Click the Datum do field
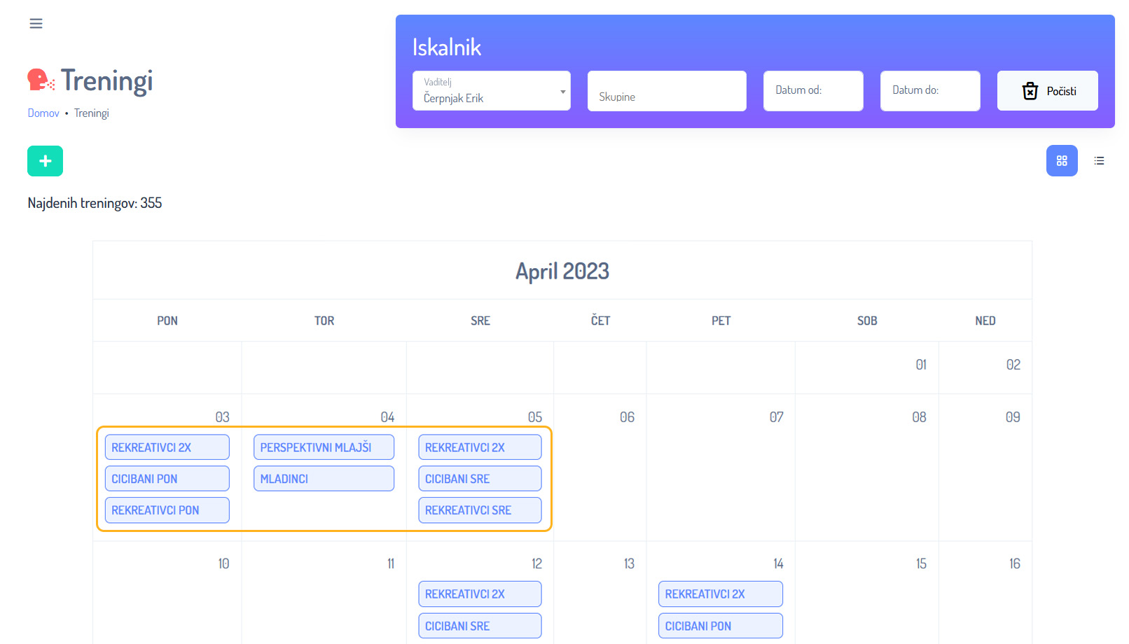Image resolution: width=1129 pixels, height=644 pixels. click(x=929, y=91)
